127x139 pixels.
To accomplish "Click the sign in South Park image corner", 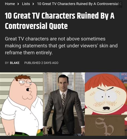I will [124, 76].
